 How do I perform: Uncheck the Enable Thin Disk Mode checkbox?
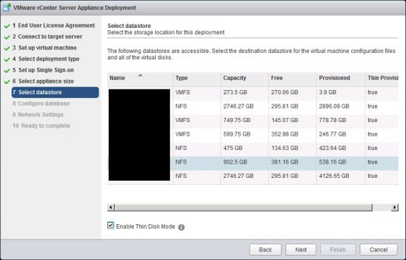pyautogui.click(x=111, y=225)
